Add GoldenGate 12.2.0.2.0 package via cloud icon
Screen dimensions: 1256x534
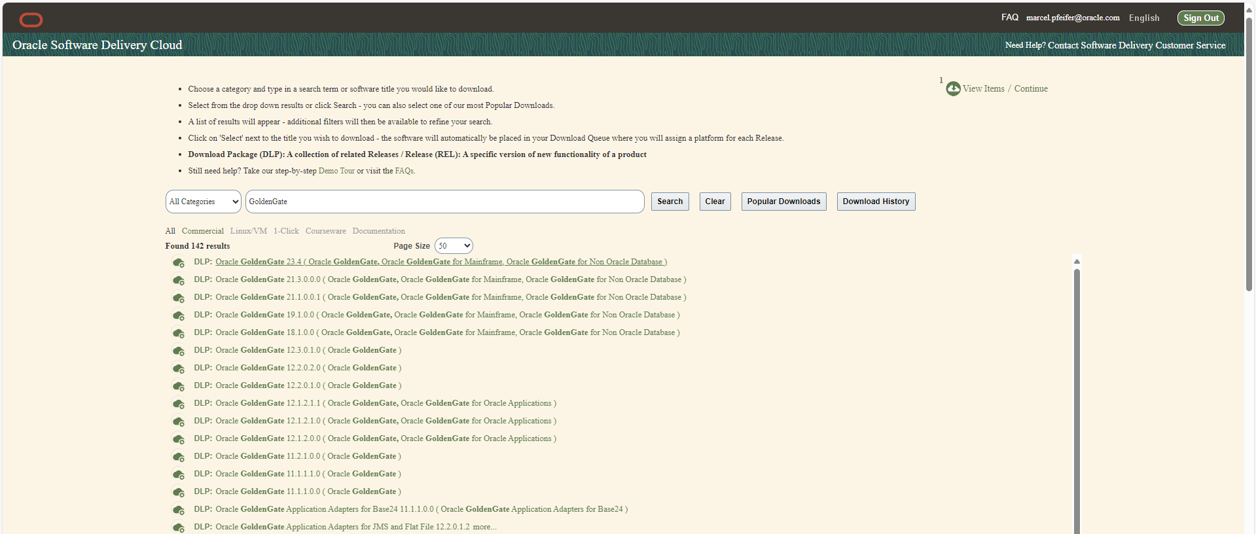pyautogui.click(x=178, y=368)
